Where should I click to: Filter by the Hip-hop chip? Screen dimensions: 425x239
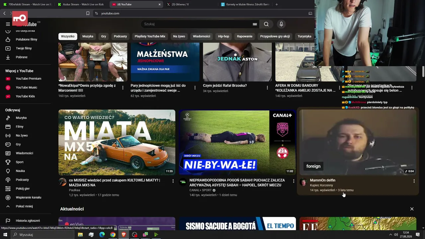(x=223, y=37)
